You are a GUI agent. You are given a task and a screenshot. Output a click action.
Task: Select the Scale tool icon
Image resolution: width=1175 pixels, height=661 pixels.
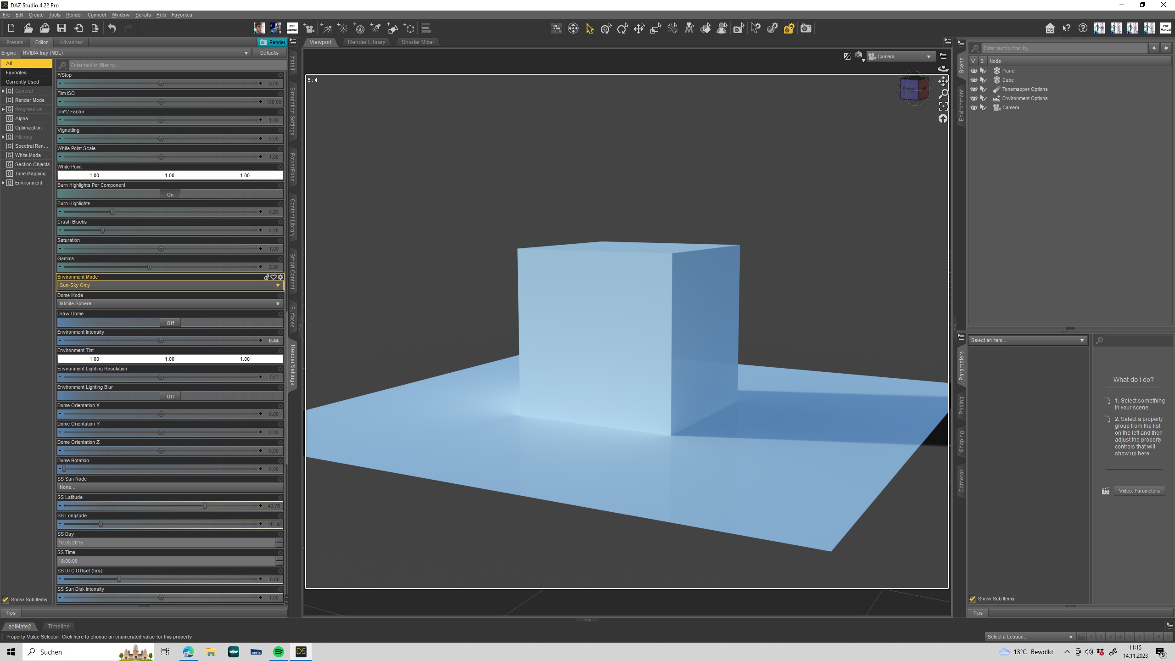[655, 29]
